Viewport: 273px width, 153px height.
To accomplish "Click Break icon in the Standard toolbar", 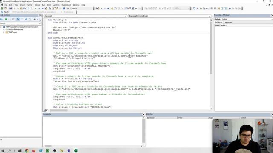I will (39, 8).
